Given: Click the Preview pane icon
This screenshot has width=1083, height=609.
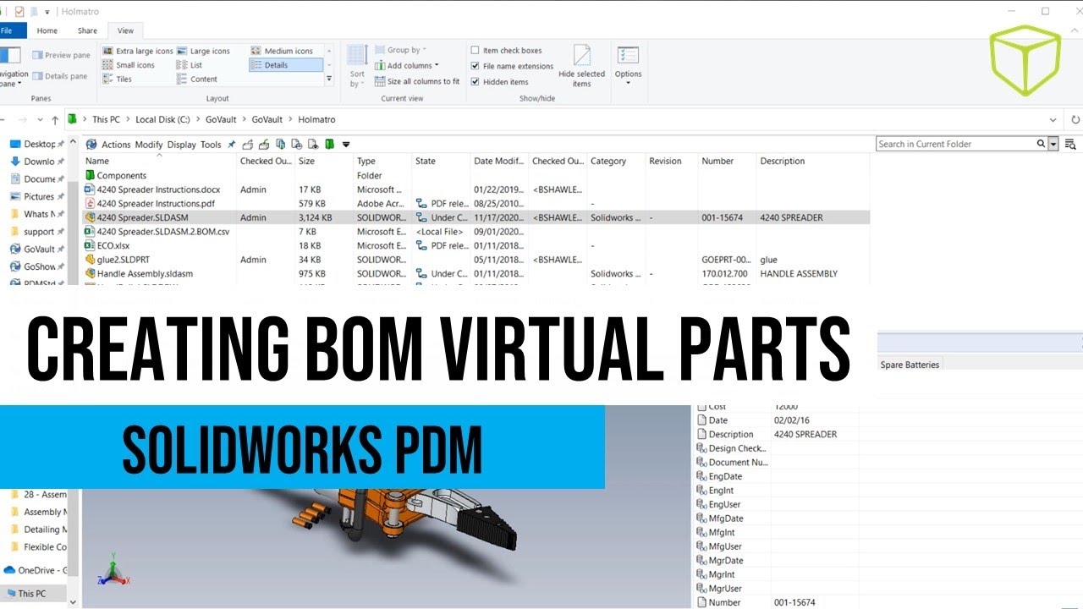Looking at the screenshot, I should point(37,55).
